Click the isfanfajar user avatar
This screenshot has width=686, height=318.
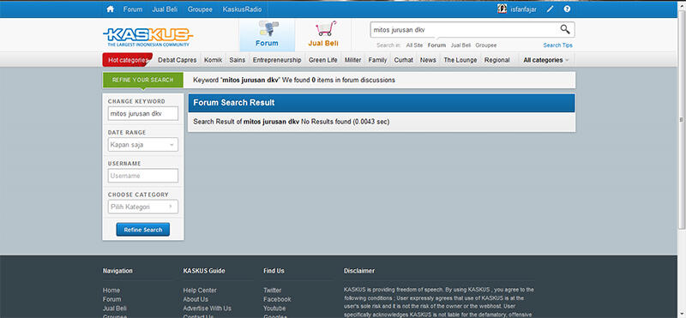point(502,9)
